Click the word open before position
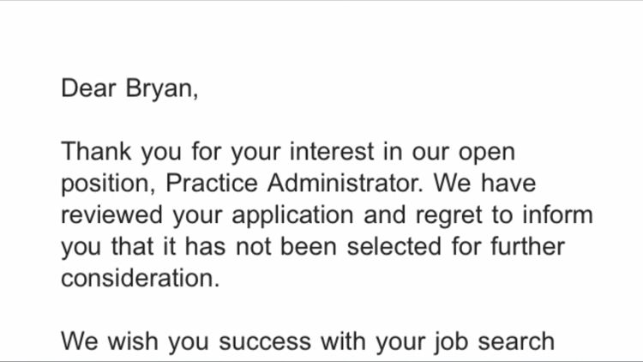The height and width of the screenshot is (362, 643). 486,154
